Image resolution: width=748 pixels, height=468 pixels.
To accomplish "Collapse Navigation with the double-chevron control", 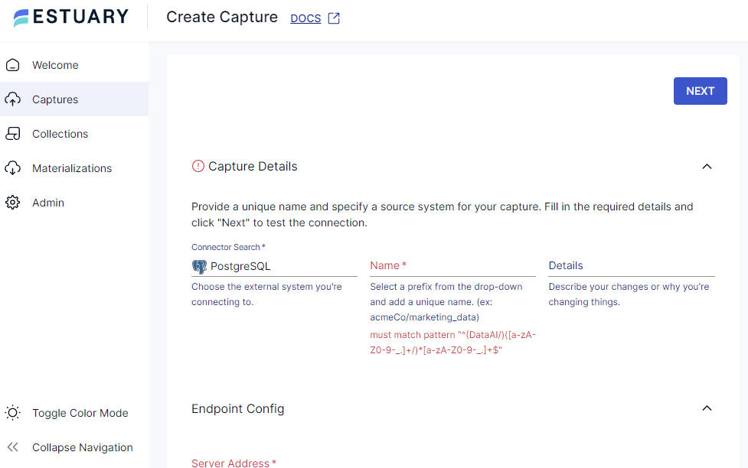I will (12, 447).
